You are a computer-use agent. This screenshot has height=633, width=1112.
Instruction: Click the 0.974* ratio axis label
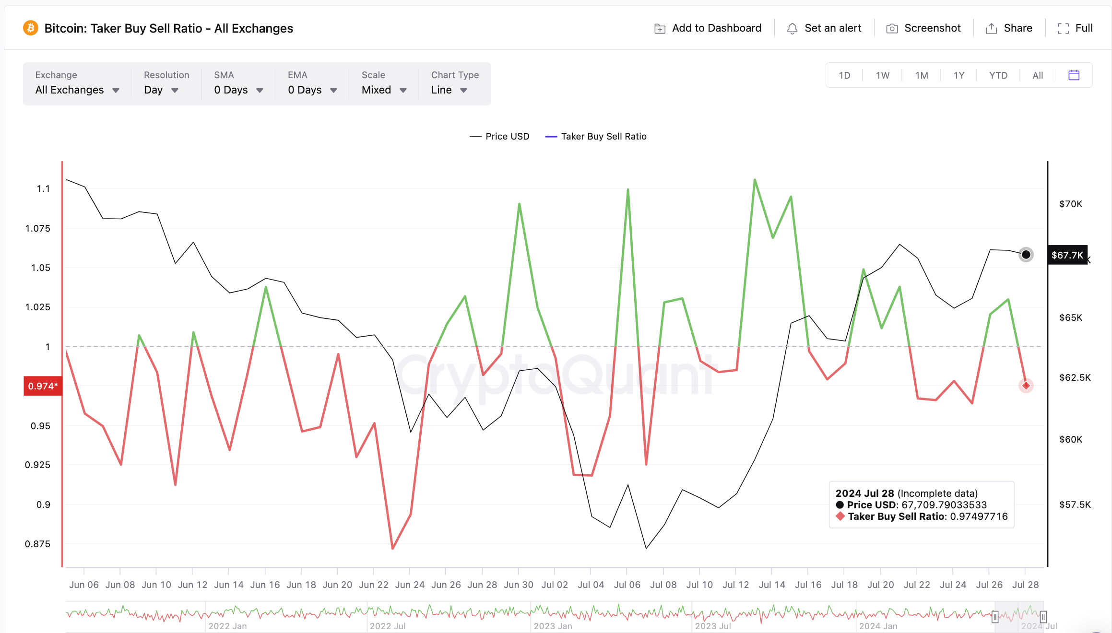point(43,386)
